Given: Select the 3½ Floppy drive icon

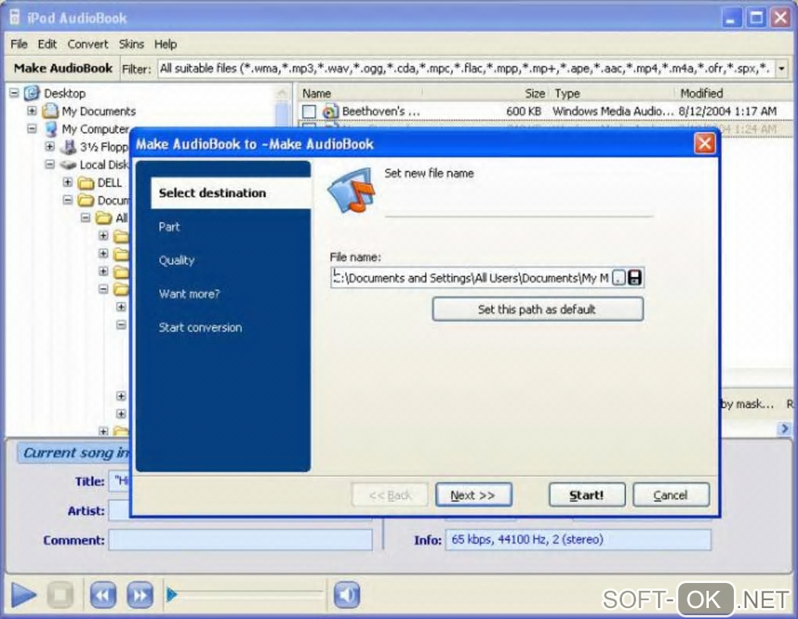Looking at the screenshot, I should point(68,146).
